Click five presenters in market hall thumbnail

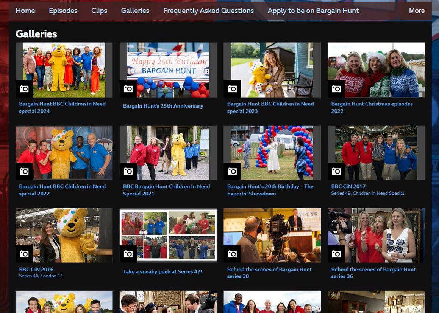click(x=376, y=153)
